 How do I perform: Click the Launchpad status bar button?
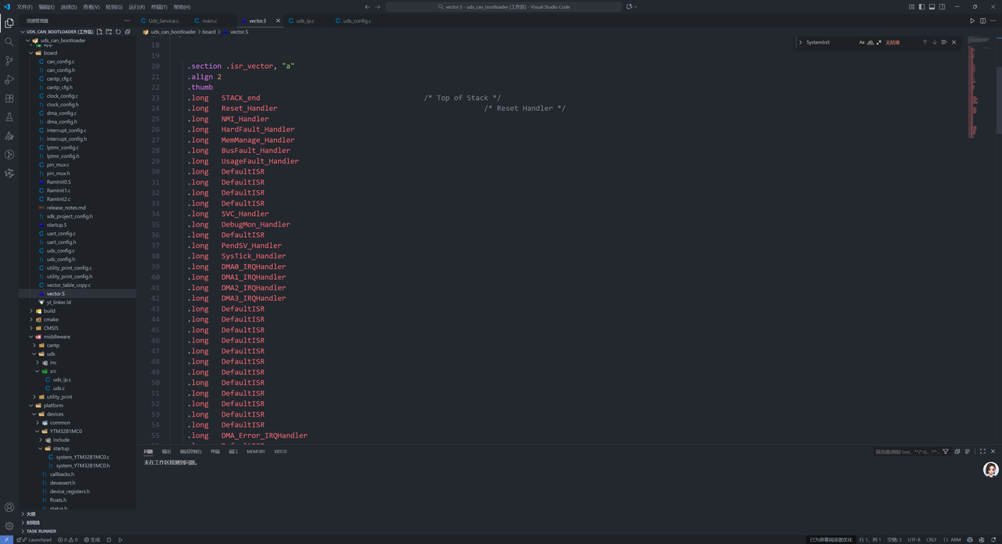tap(35, 539)
